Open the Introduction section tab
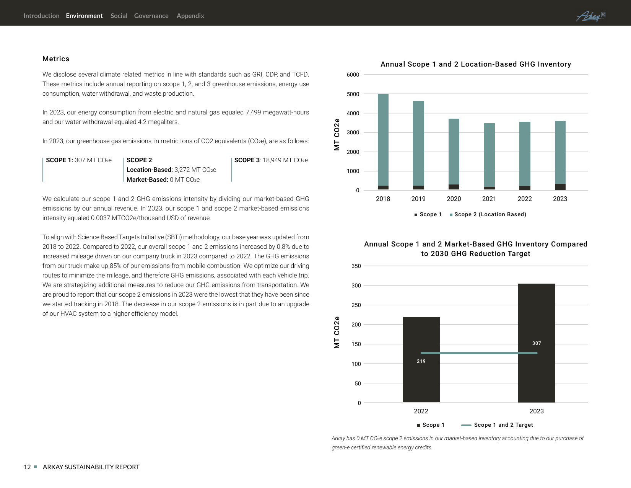The image size is (631, 488). pyautogui.click(x=41, y=16)
